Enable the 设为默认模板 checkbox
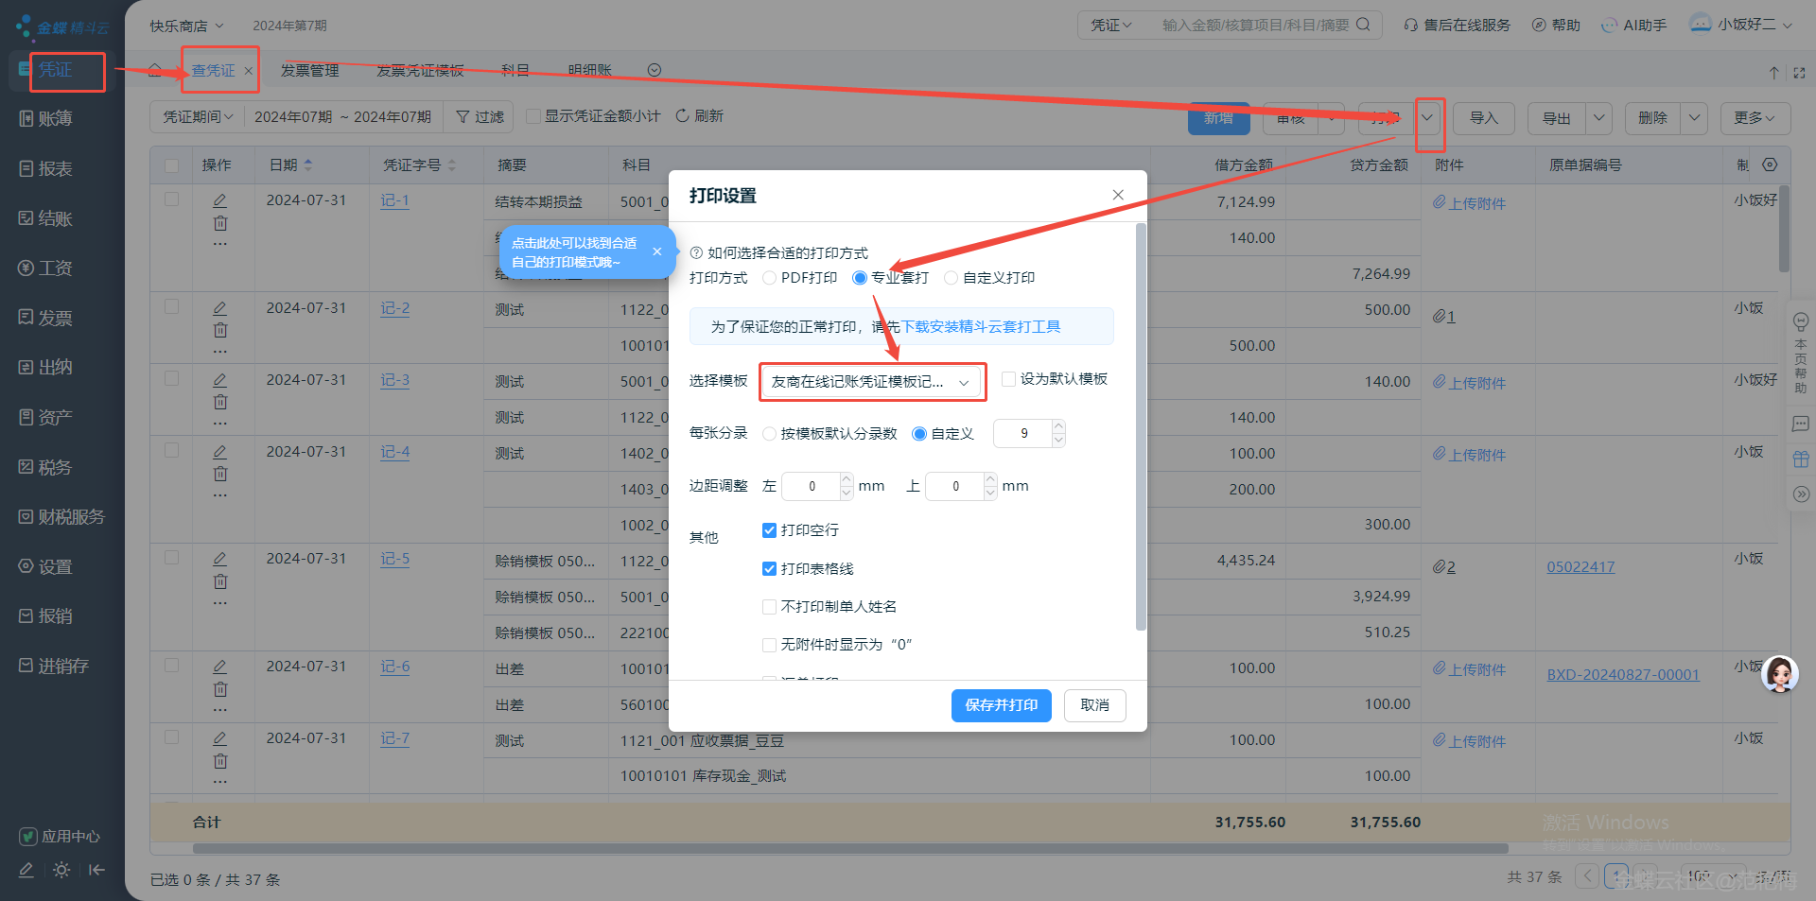 click(1009, 379)
